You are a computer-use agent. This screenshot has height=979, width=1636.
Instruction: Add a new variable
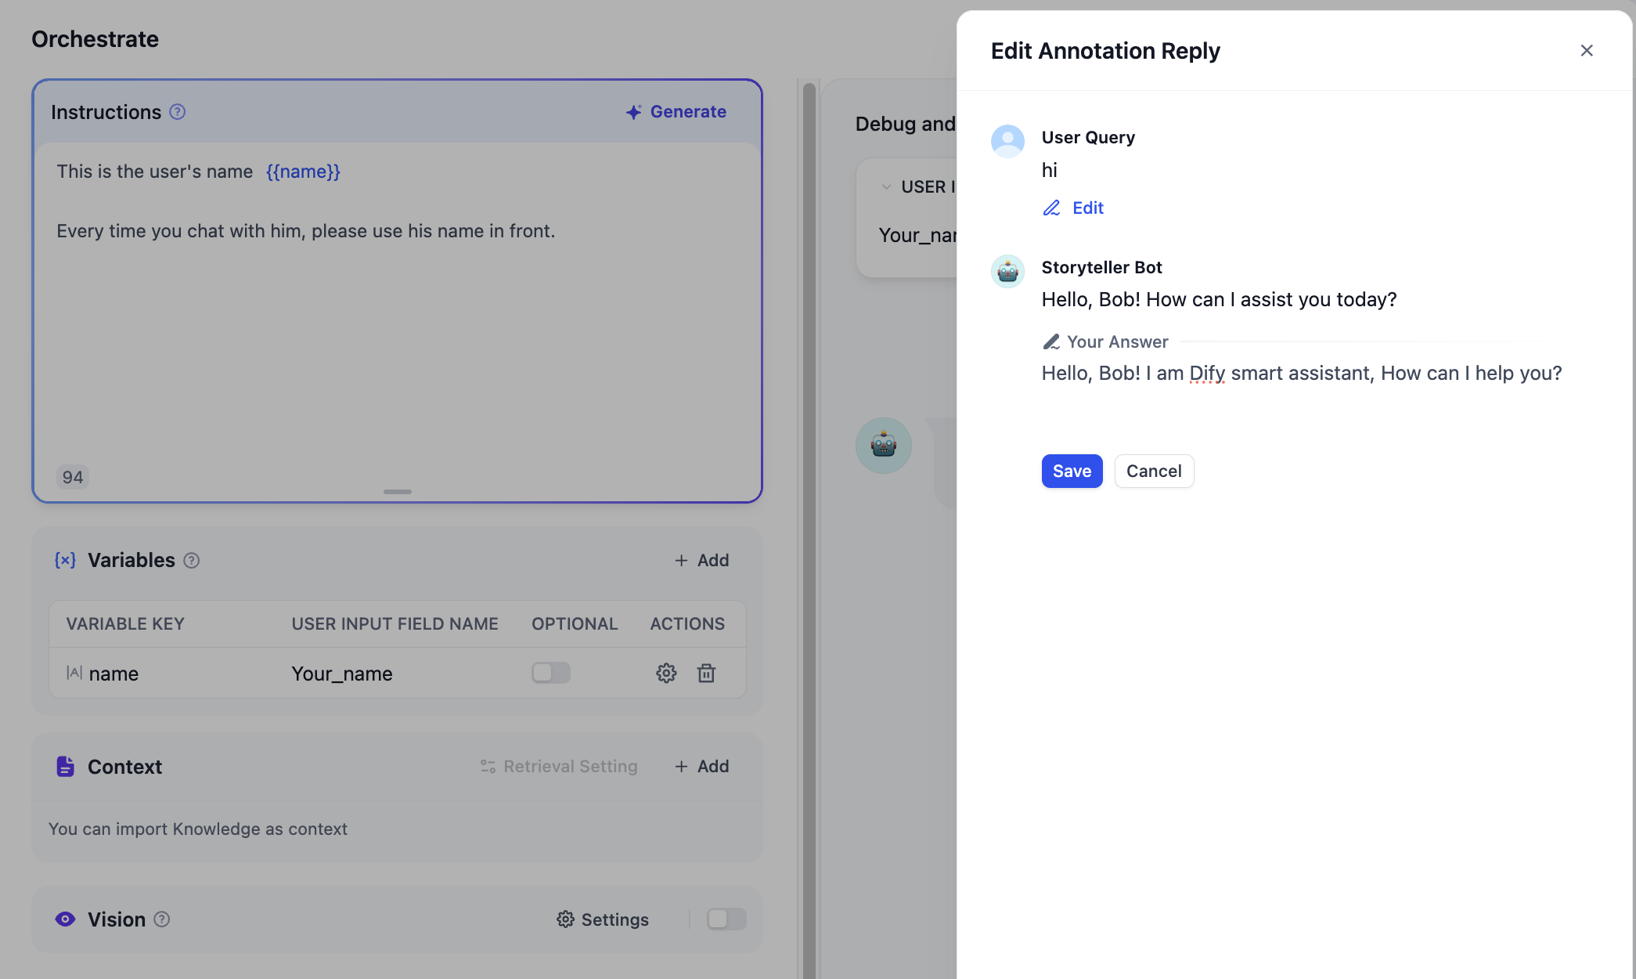coord(702,561)
